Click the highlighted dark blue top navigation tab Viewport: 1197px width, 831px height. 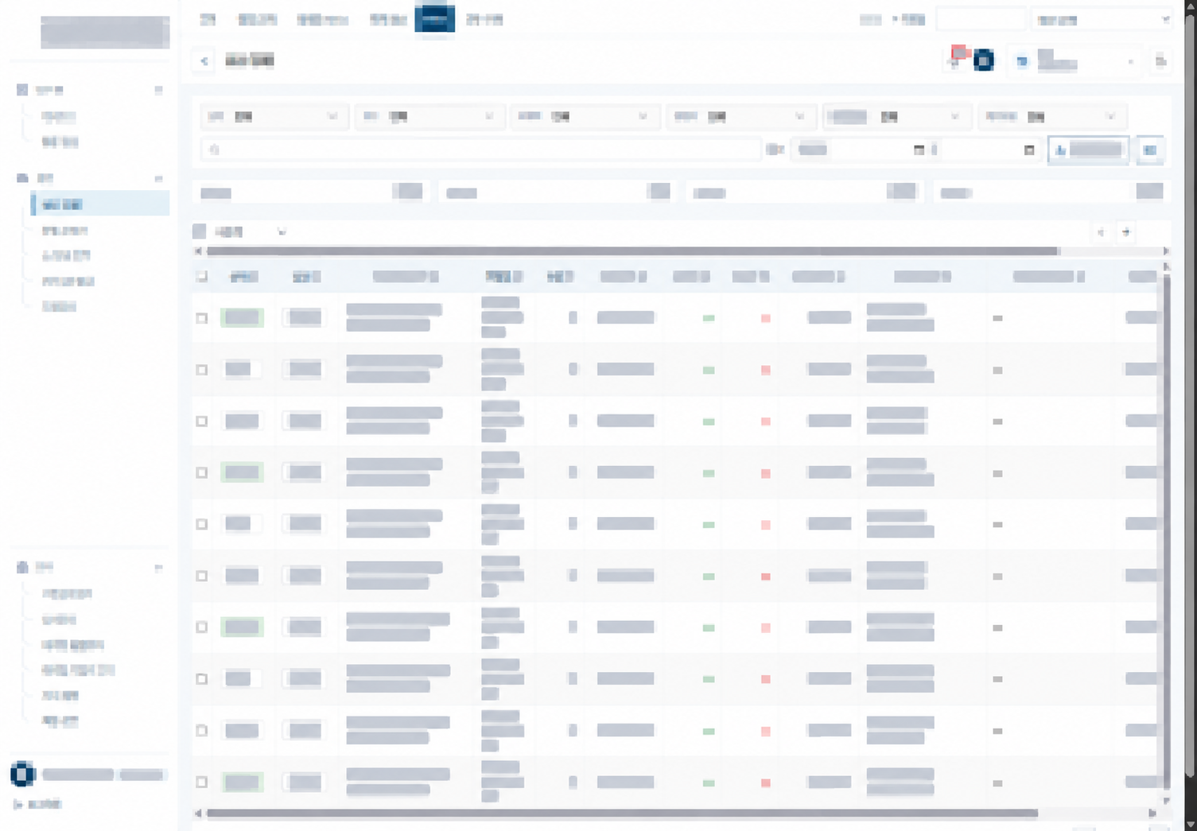coord(435,18)
